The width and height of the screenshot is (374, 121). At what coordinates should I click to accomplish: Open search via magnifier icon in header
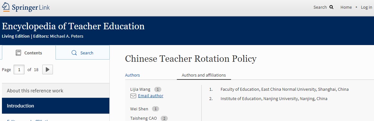331,7
